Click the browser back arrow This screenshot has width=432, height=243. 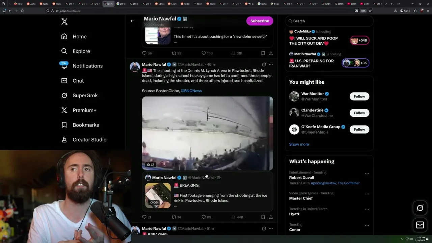(x=10, y=11)
